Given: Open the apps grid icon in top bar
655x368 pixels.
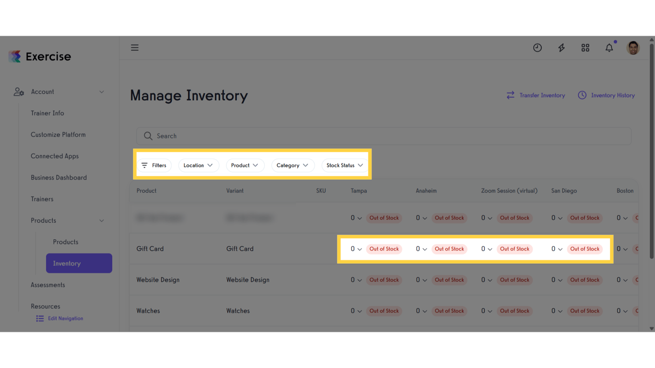Looking at the screenshot, I should (585, 47).
